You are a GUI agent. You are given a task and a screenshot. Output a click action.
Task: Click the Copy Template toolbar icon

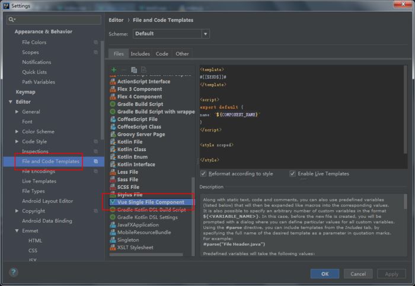134,70
